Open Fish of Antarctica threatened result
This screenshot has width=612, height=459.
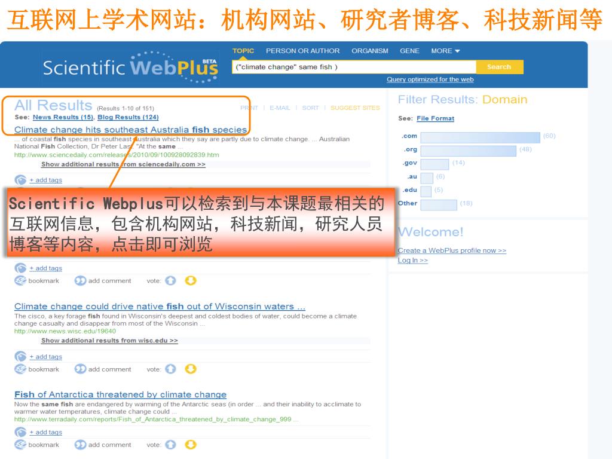tap(120, 394)
